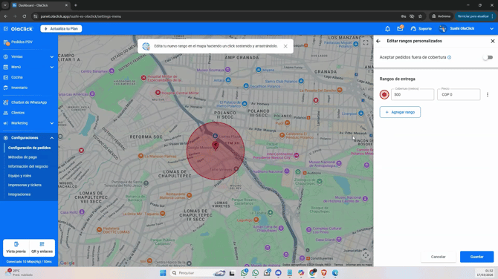Click the Guardar button

[476, 257]
